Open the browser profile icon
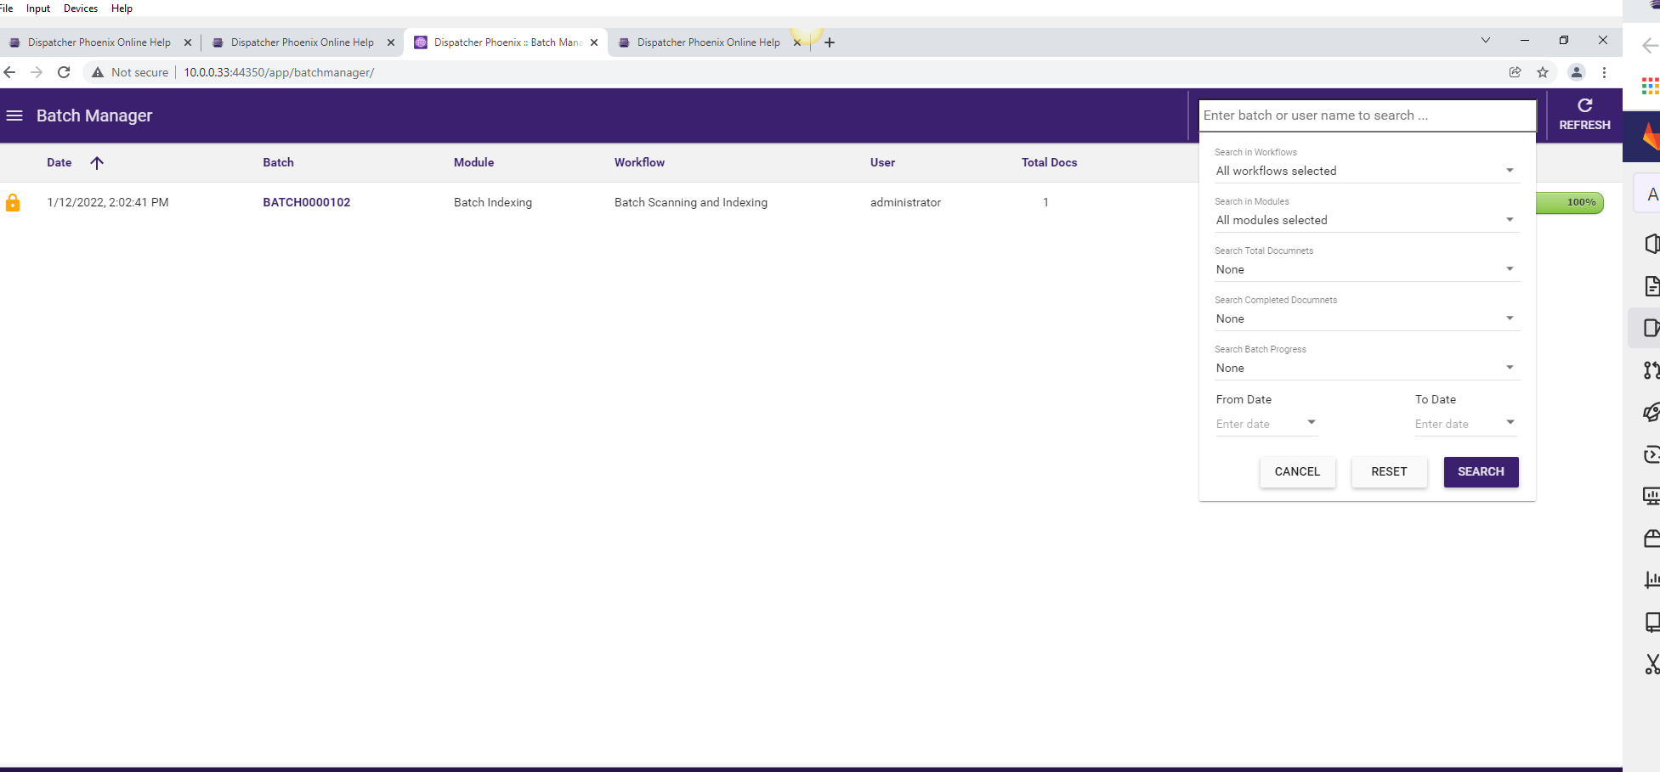Viewport: 1660px width, 772px height. pos(1577,72)
